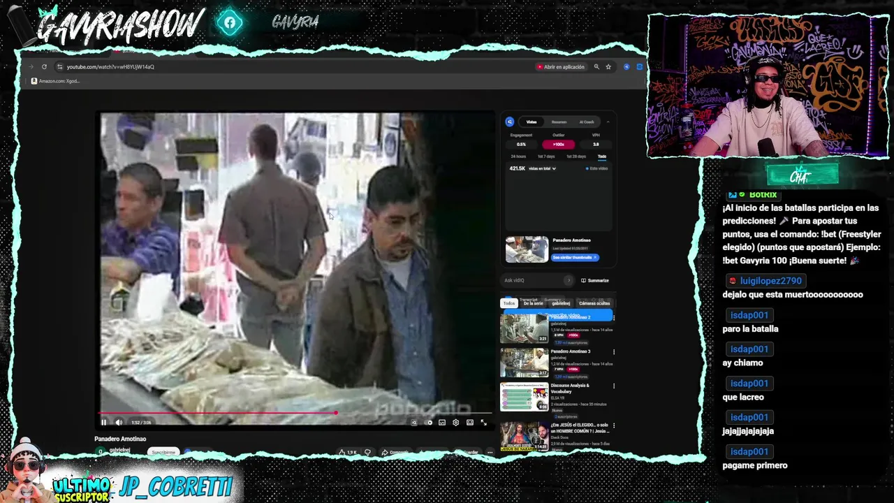Image resolution: width=894 pixels, height=503 pixels.
Task: Click the blue profile icon in the browser toolbar
Action: tap(626, 66)
